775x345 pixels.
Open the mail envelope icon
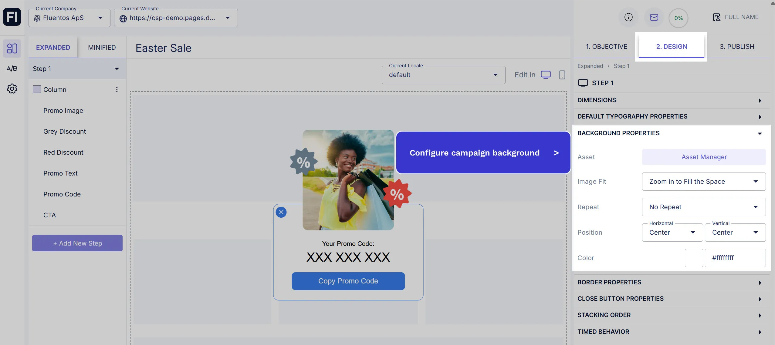(654, 17)
